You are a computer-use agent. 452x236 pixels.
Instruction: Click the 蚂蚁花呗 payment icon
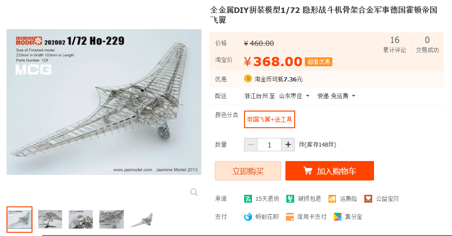(x=248, y=217)
